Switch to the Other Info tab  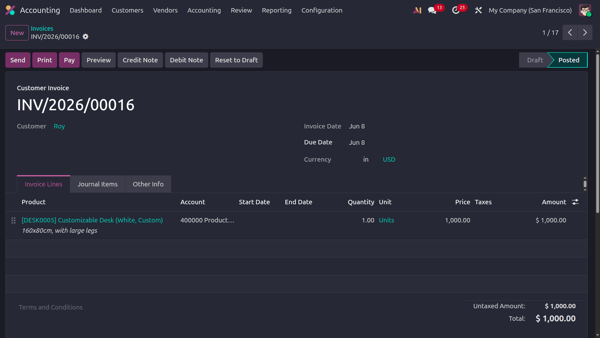pyautogui.click(x=148, y=184)
